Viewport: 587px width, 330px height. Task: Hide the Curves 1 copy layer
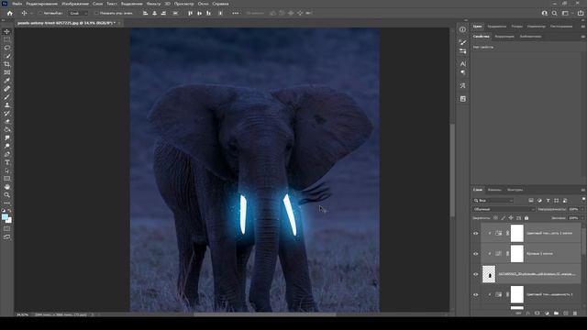tap(476, 254)
